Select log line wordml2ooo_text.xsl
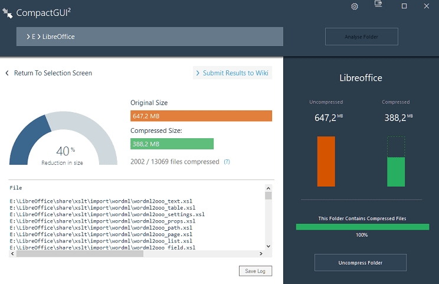Viewport: 439px width, 284px height. click(101, 201)
